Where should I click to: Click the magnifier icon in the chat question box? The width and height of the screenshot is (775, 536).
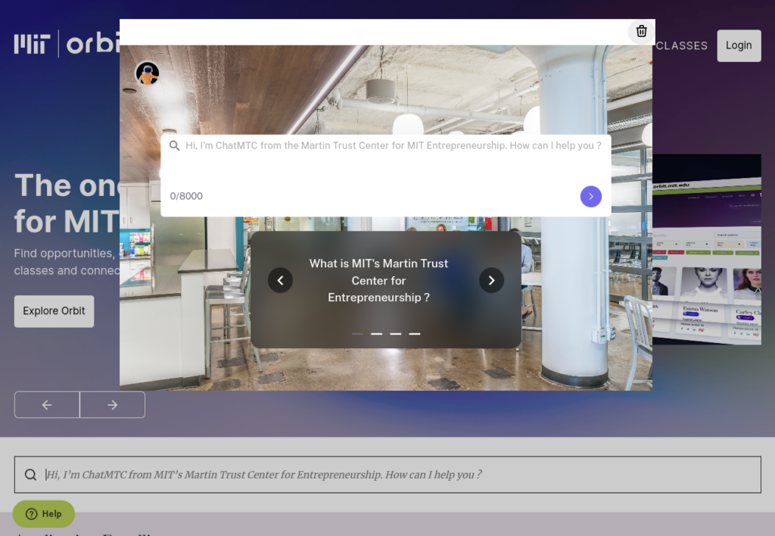click(x=175, y=145)
